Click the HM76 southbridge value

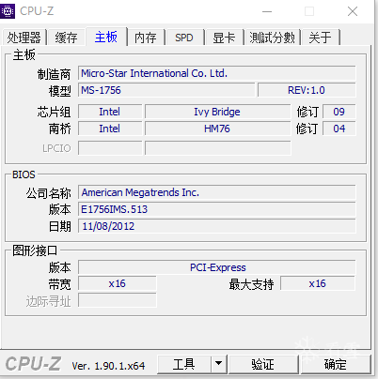click(x=217, y=129)
